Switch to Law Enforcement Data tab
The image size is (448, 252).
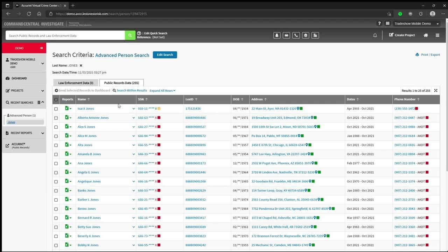[76, 83]
